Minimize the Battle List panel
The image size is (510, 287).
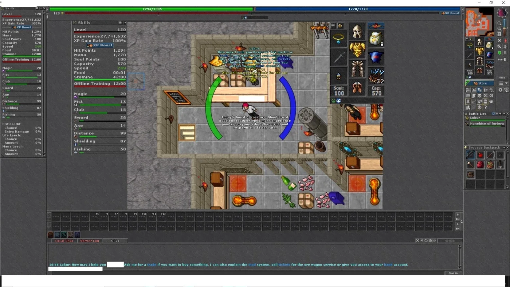[x=504, y=114]
